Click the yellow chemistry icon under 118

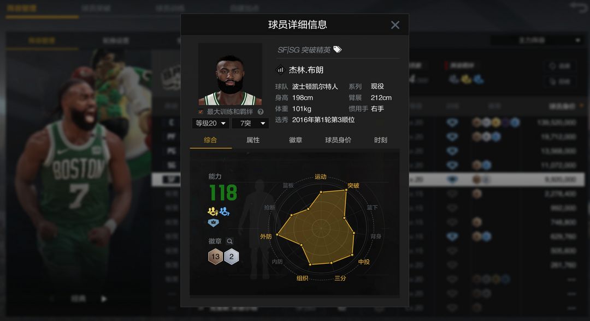coord(213,211)
